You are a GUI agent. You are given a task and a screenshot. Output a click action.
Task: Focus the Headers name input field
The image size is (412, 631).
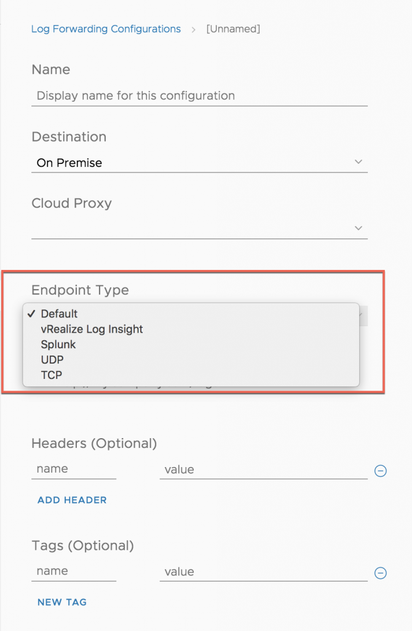pos(74,469)
